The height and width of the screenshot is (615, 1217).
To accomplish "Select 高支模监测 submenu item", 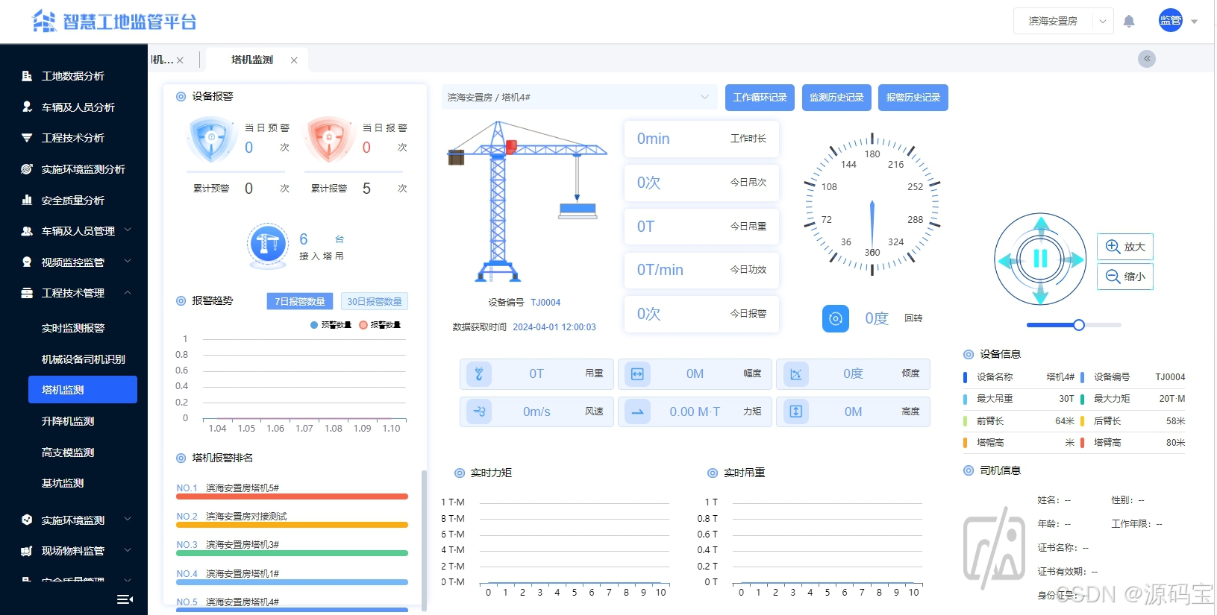I will pos(68,452).
